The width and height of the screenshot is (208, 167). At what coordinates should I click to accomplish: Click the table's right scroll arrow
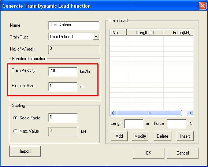tap(190, 113)
